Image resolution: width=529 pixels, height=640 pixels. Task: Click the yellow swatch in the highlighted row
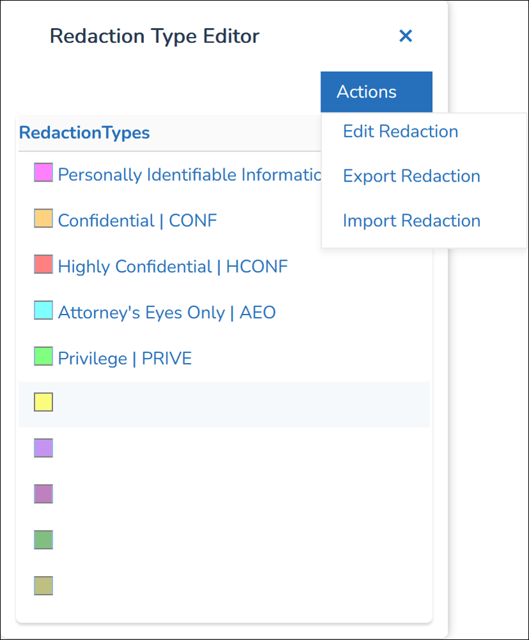43,402
